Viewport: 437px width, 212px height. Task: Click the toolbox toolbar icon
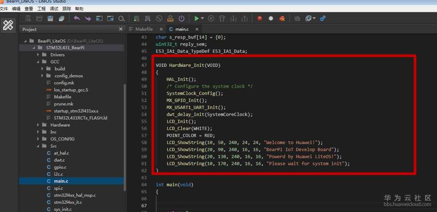click(x=297, y=18)
